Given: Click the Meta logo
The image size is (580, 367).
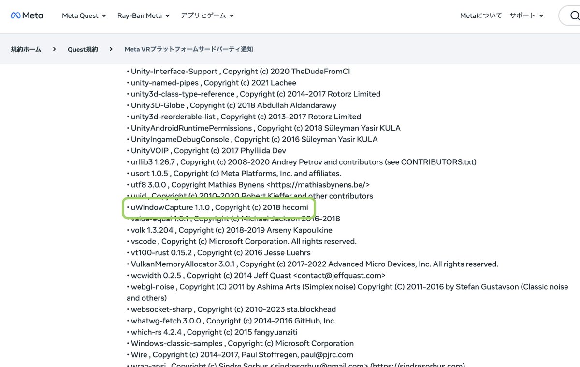Looking at the screenshot, I should (27, 15).
